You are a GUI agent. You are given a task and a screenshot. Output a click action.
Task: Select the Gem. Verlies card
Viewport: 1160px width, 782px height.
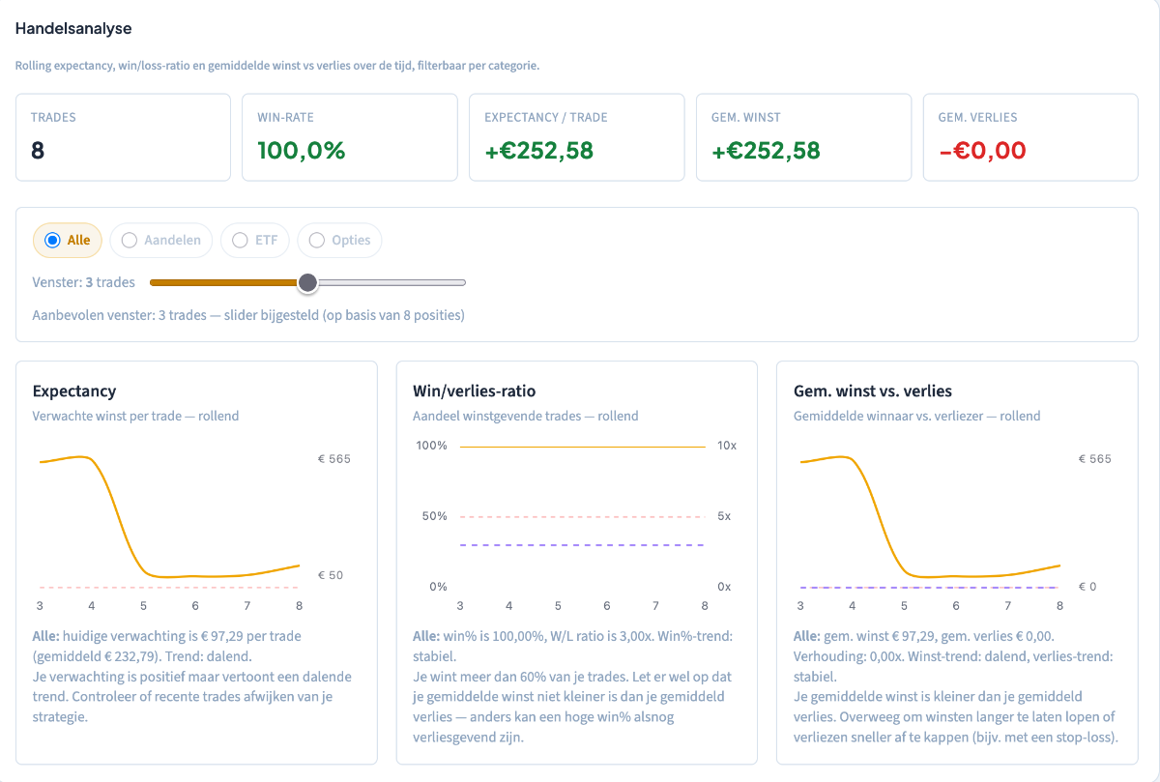pyautogui.click(x=1030, y=137)
